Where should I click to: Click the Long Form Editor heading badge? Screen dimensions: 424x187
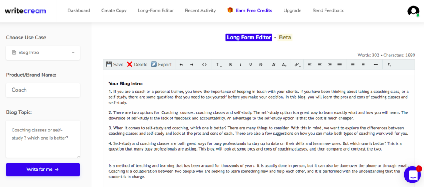248,37
